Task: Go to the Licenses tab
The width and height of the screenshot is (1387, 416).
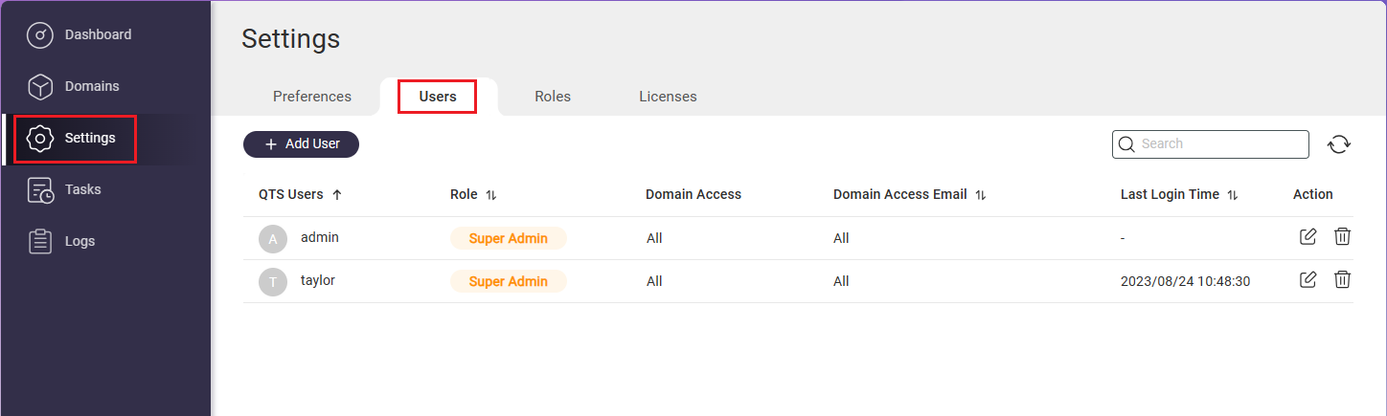Action: click(x=668, y=97)
